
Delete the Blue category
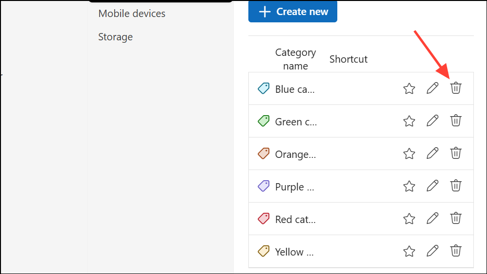(x=455, y=88)
